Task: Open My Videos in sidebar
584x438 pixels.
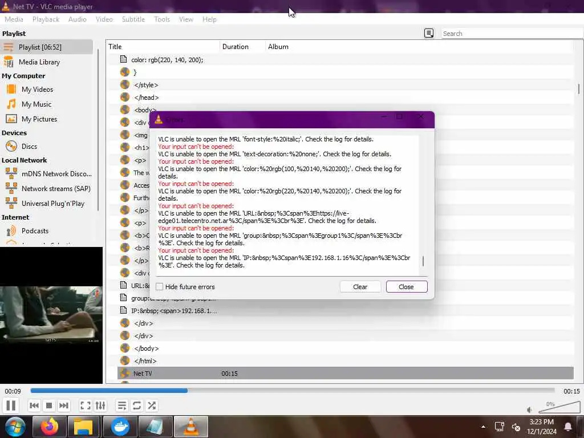Action: pos(37,90)
